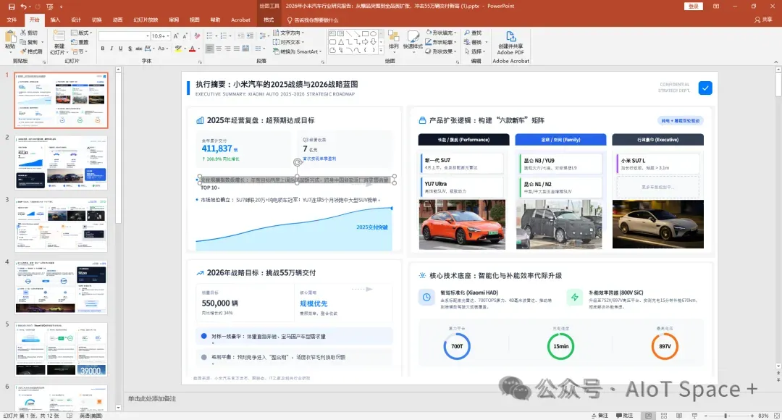The height and width of the screenshot is (420, 782).
Task: Open the File (文件) tab
Action: click(x=12, y=20)
